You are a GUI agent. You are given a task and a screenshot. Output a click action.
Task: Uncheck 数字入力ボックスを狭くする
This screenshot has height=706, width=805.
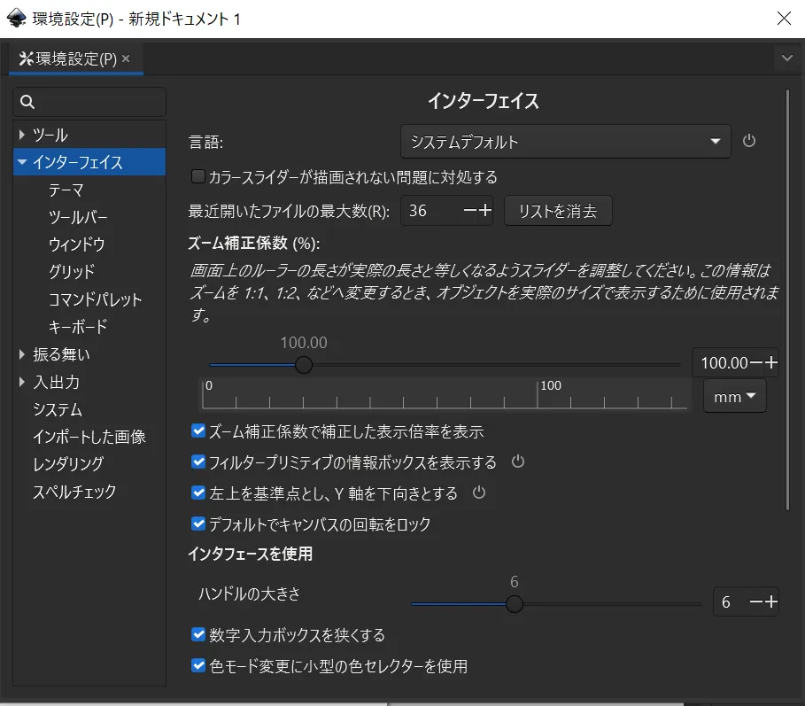click(x=198, y=634)
